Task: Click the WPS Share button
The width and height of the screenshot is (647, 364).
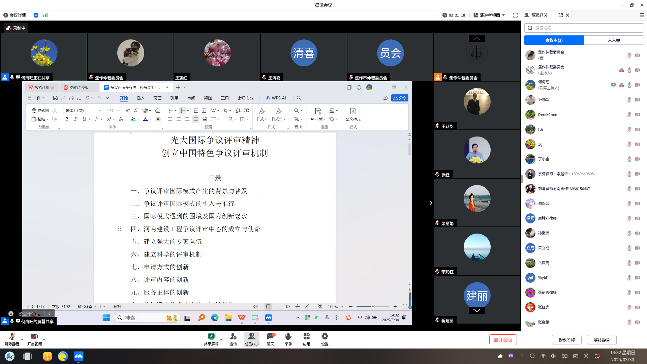Action: coord(400,98)
